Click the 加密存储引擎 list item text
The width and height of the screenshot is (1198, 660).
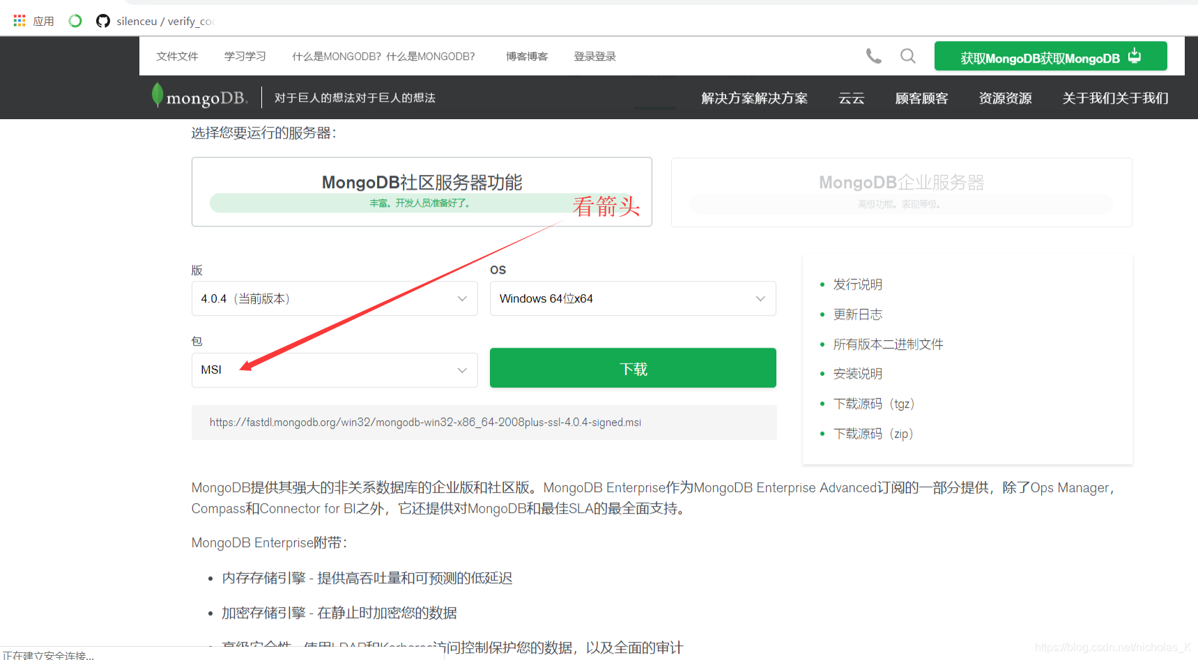(x=339, y=613)
